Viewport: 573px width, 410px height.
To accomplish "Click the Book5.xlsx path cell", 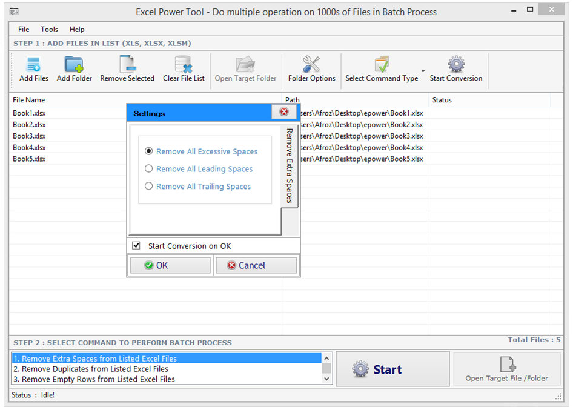I will pos(362,159).
